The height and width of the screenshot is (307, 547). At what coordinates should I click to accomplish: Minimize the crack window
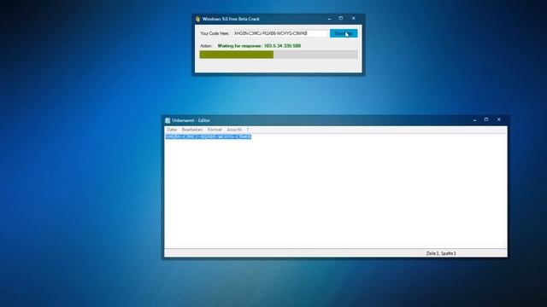tap(330, 19)
